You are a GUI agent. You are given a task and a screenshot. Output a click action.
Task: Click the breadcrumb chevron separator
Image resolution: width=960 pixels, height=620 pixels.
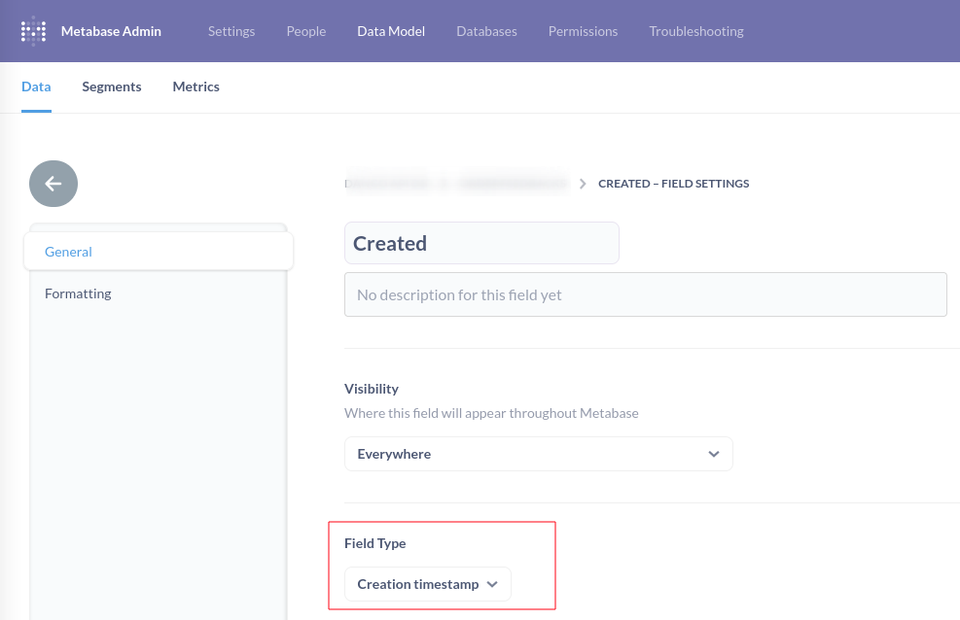(582, 183)
